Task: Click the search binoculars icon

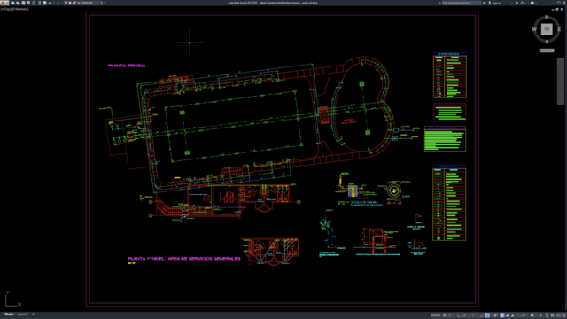Action: (485, 3)
